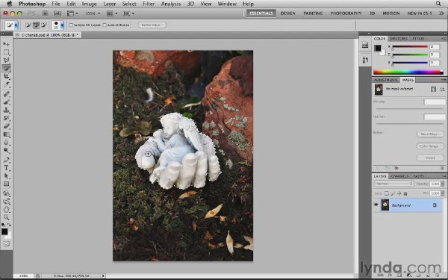Toggle Lock all
The height and width of the screenshot is (280, 448).
click(x=405, y=193)
